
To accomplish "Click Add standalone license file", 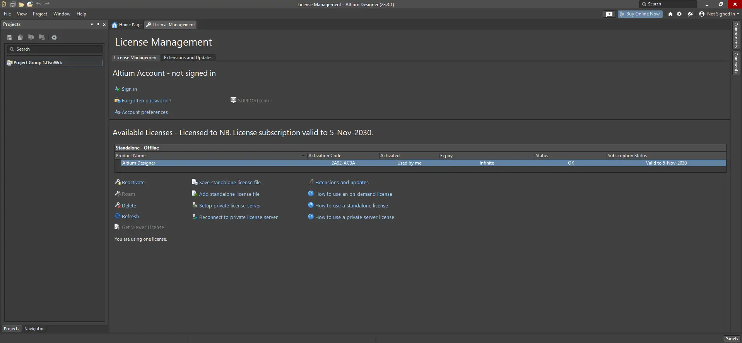I will 229,194.
